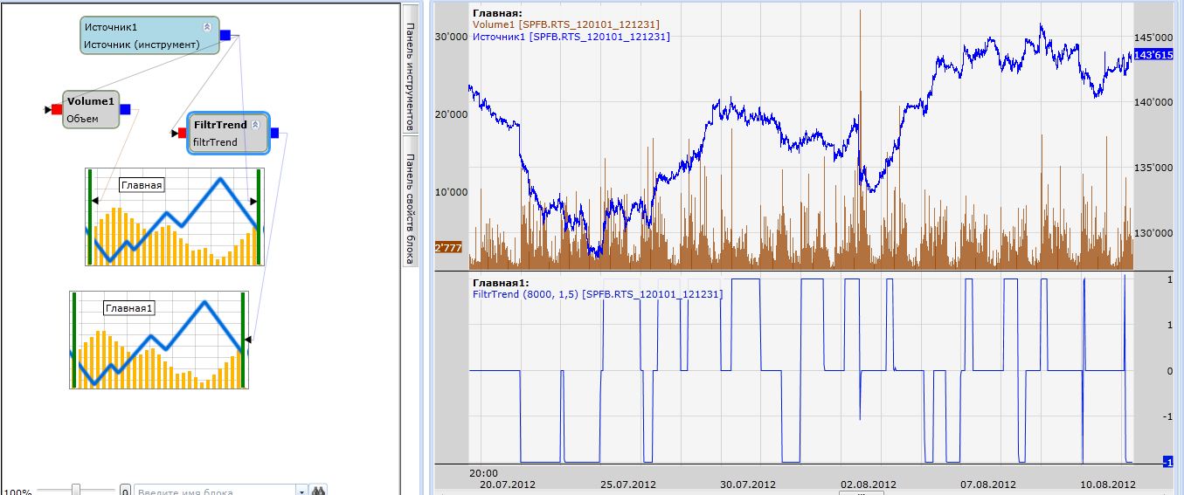Click the Главная1 pane name label

(x=129, y=308)
